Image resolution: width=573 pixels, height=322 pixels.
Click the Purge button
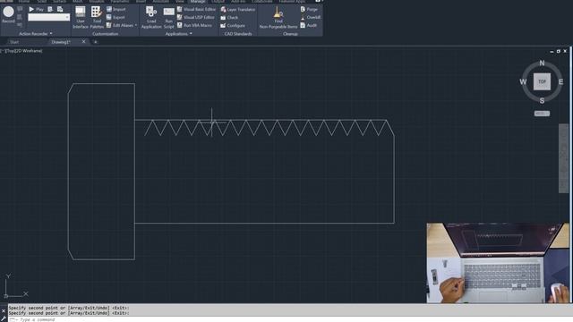309,9
